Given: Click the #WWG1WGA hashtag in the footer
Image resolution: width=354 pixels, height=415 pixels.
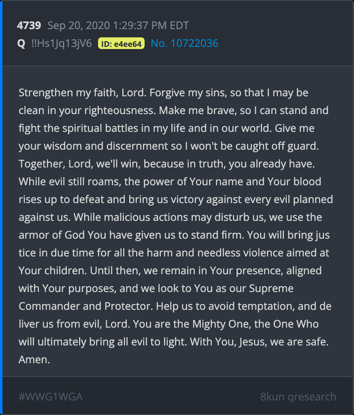Looking at the screenshot, I should pos(51,397).
